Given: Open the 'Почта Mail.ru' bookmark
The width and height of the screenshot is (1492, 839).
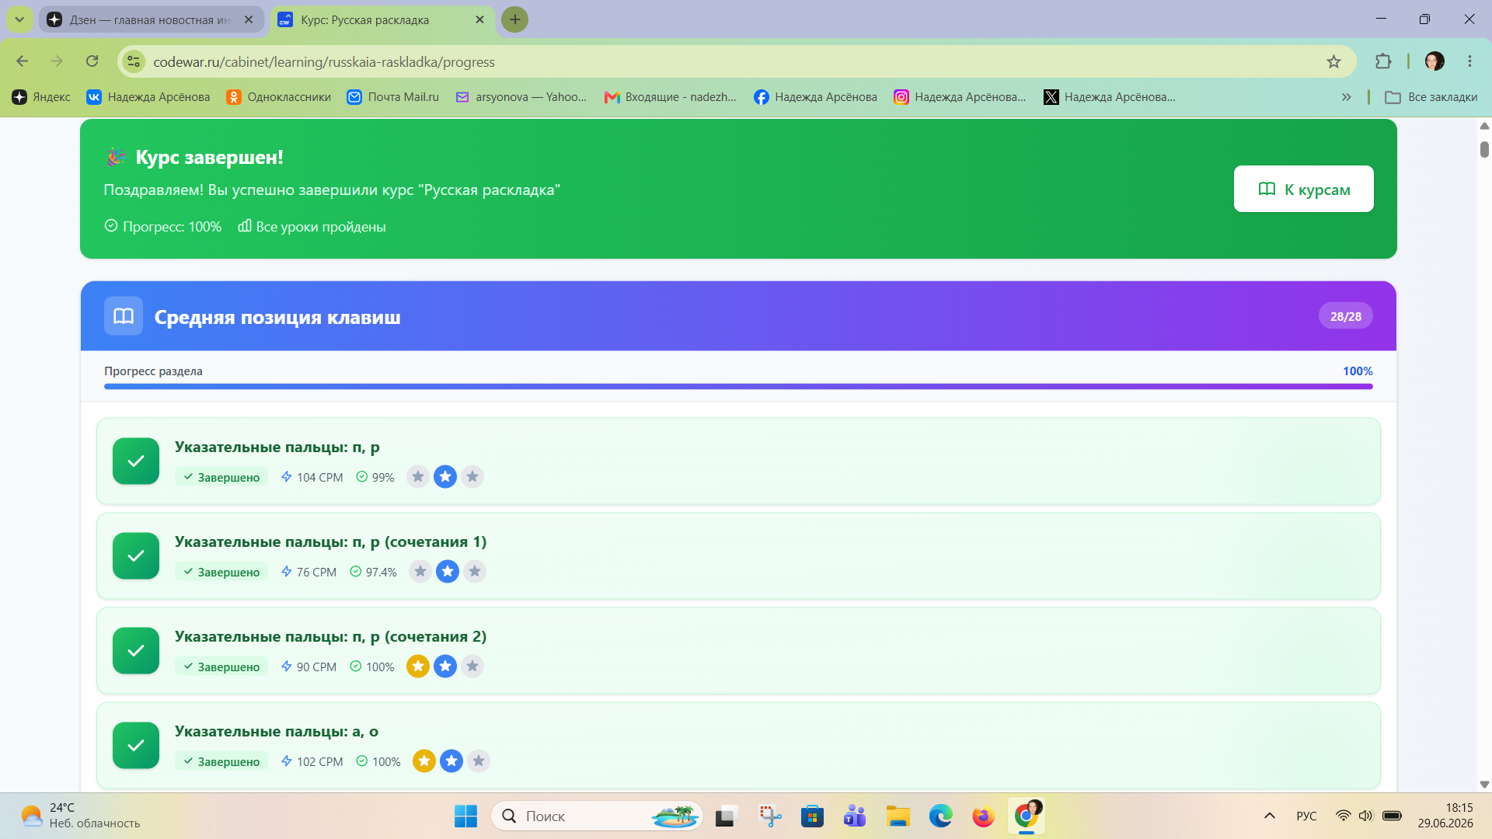Looking at the screenshot, I should click(x=393, y=97).
